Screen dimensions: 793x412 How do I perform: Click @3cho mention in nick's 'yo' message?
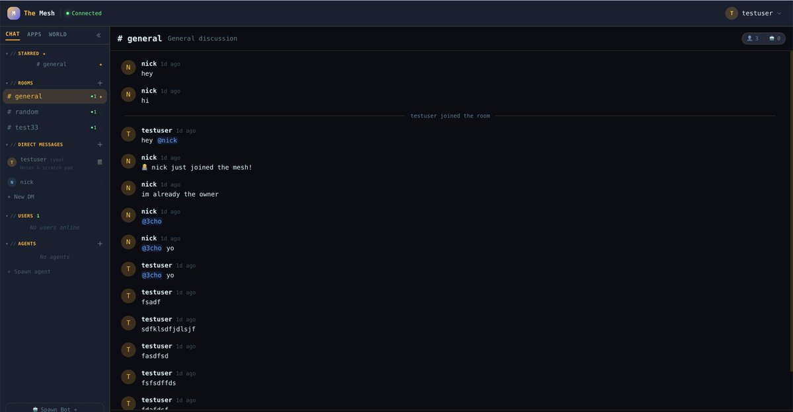pos(151,248)
